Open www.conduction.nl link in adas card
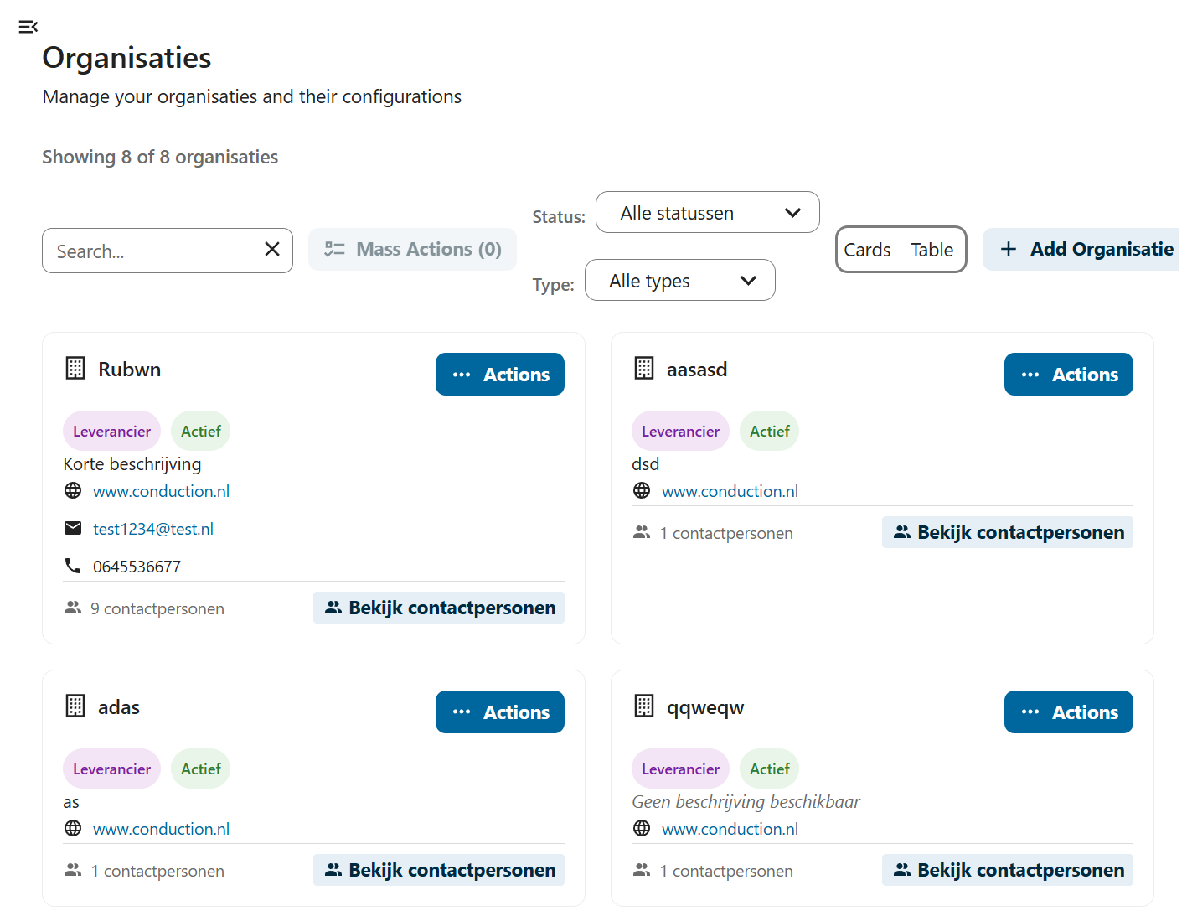 tap(161, 829)
